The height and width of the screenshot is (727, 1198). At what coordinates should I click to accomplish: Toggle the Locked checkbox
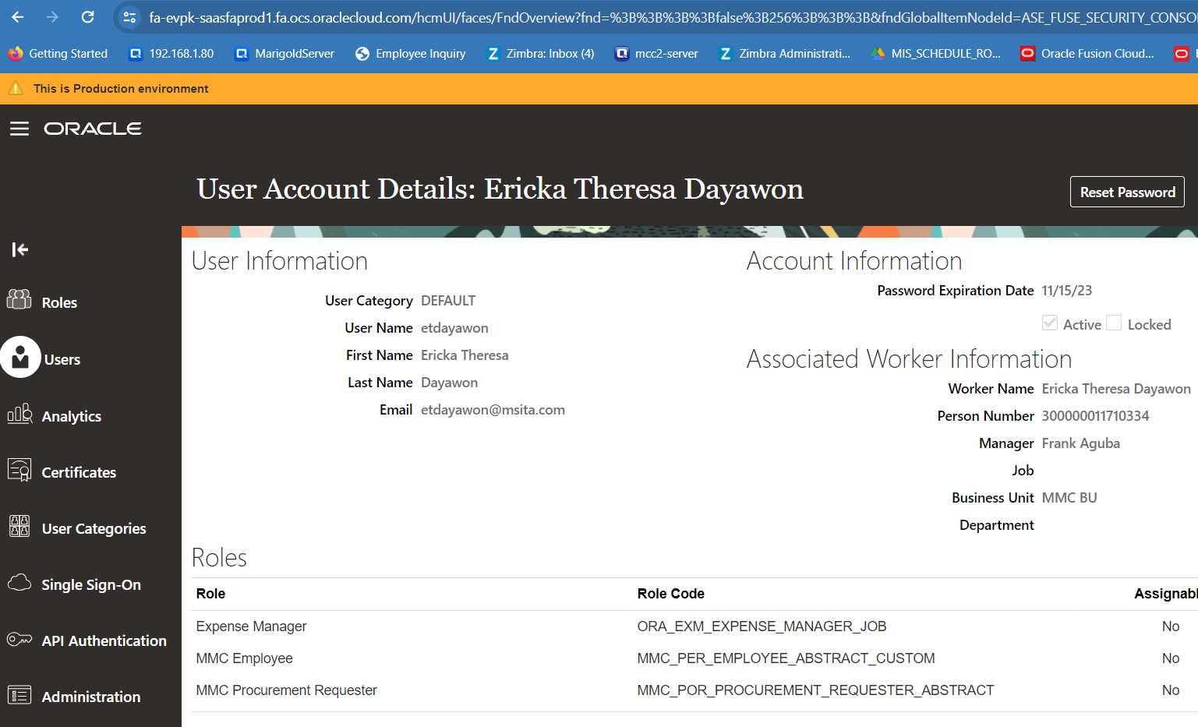click(1114, 323)
